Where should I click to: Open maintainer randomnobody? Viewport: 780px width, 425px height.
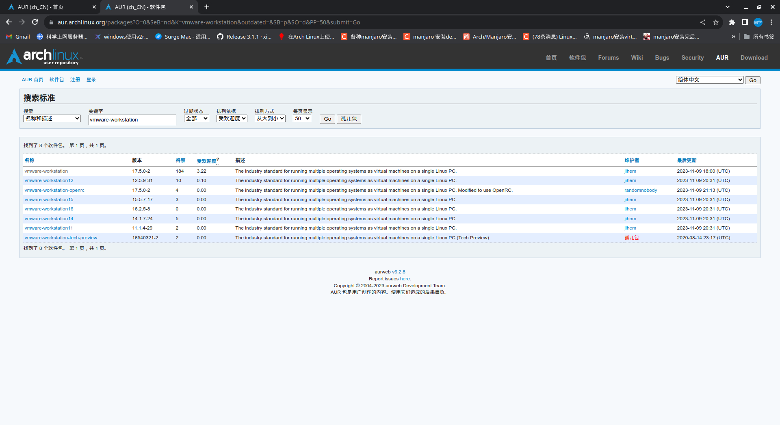coord(641,190)
